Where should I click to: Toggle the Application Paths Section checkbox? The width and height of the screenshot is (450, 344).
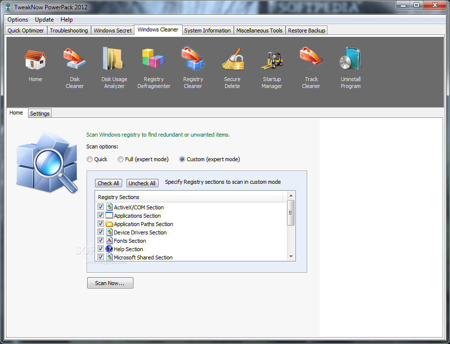pyautogui.click(x=100, y=223)
